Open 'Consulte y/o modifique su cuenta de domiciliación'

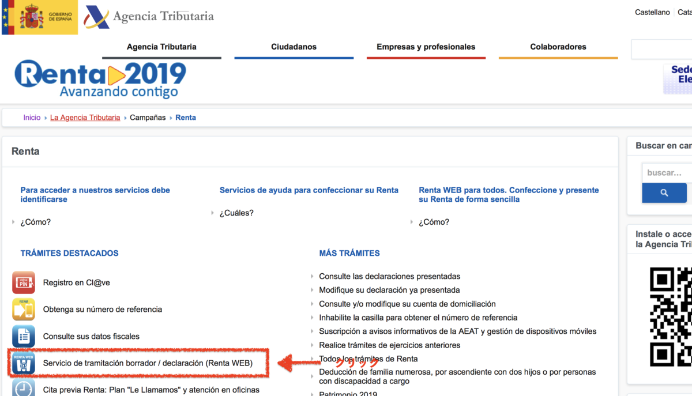(408, 304)
